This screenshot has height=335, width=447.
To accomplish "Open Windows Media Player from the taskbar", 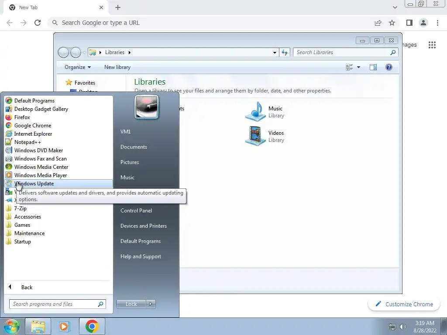I will [x=65, y=326].
